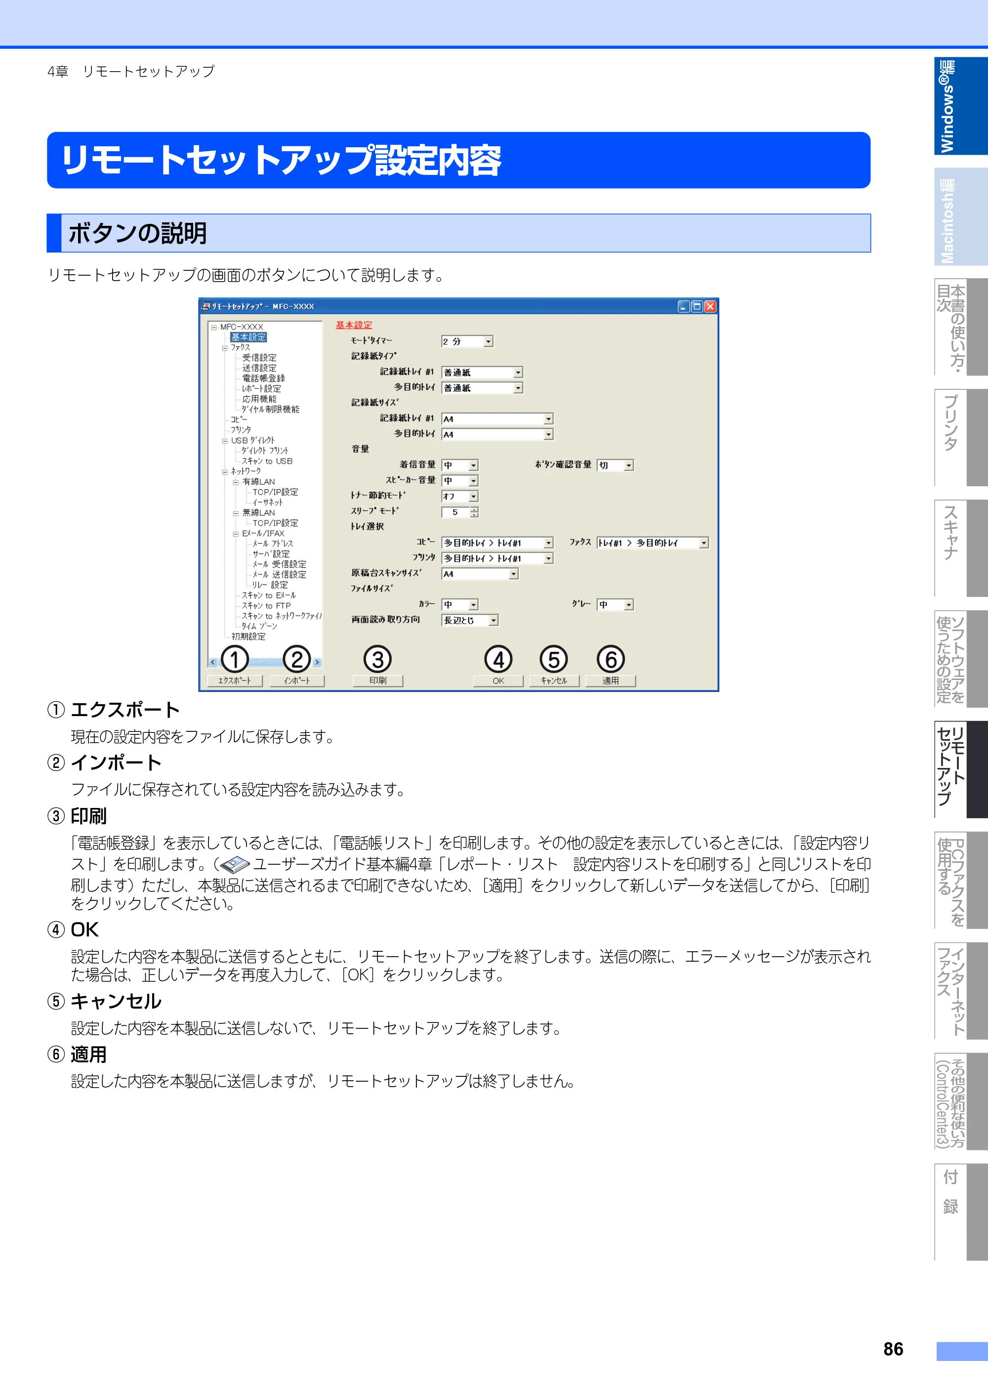Screen dimensions: 988x1399
Task: Click the remote setup title bar app icon
Action: pyautogui.click(x=206, y=306)
